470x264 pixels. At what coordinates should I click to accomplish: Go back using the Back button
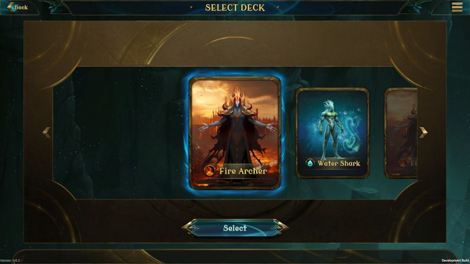(18, 7)
